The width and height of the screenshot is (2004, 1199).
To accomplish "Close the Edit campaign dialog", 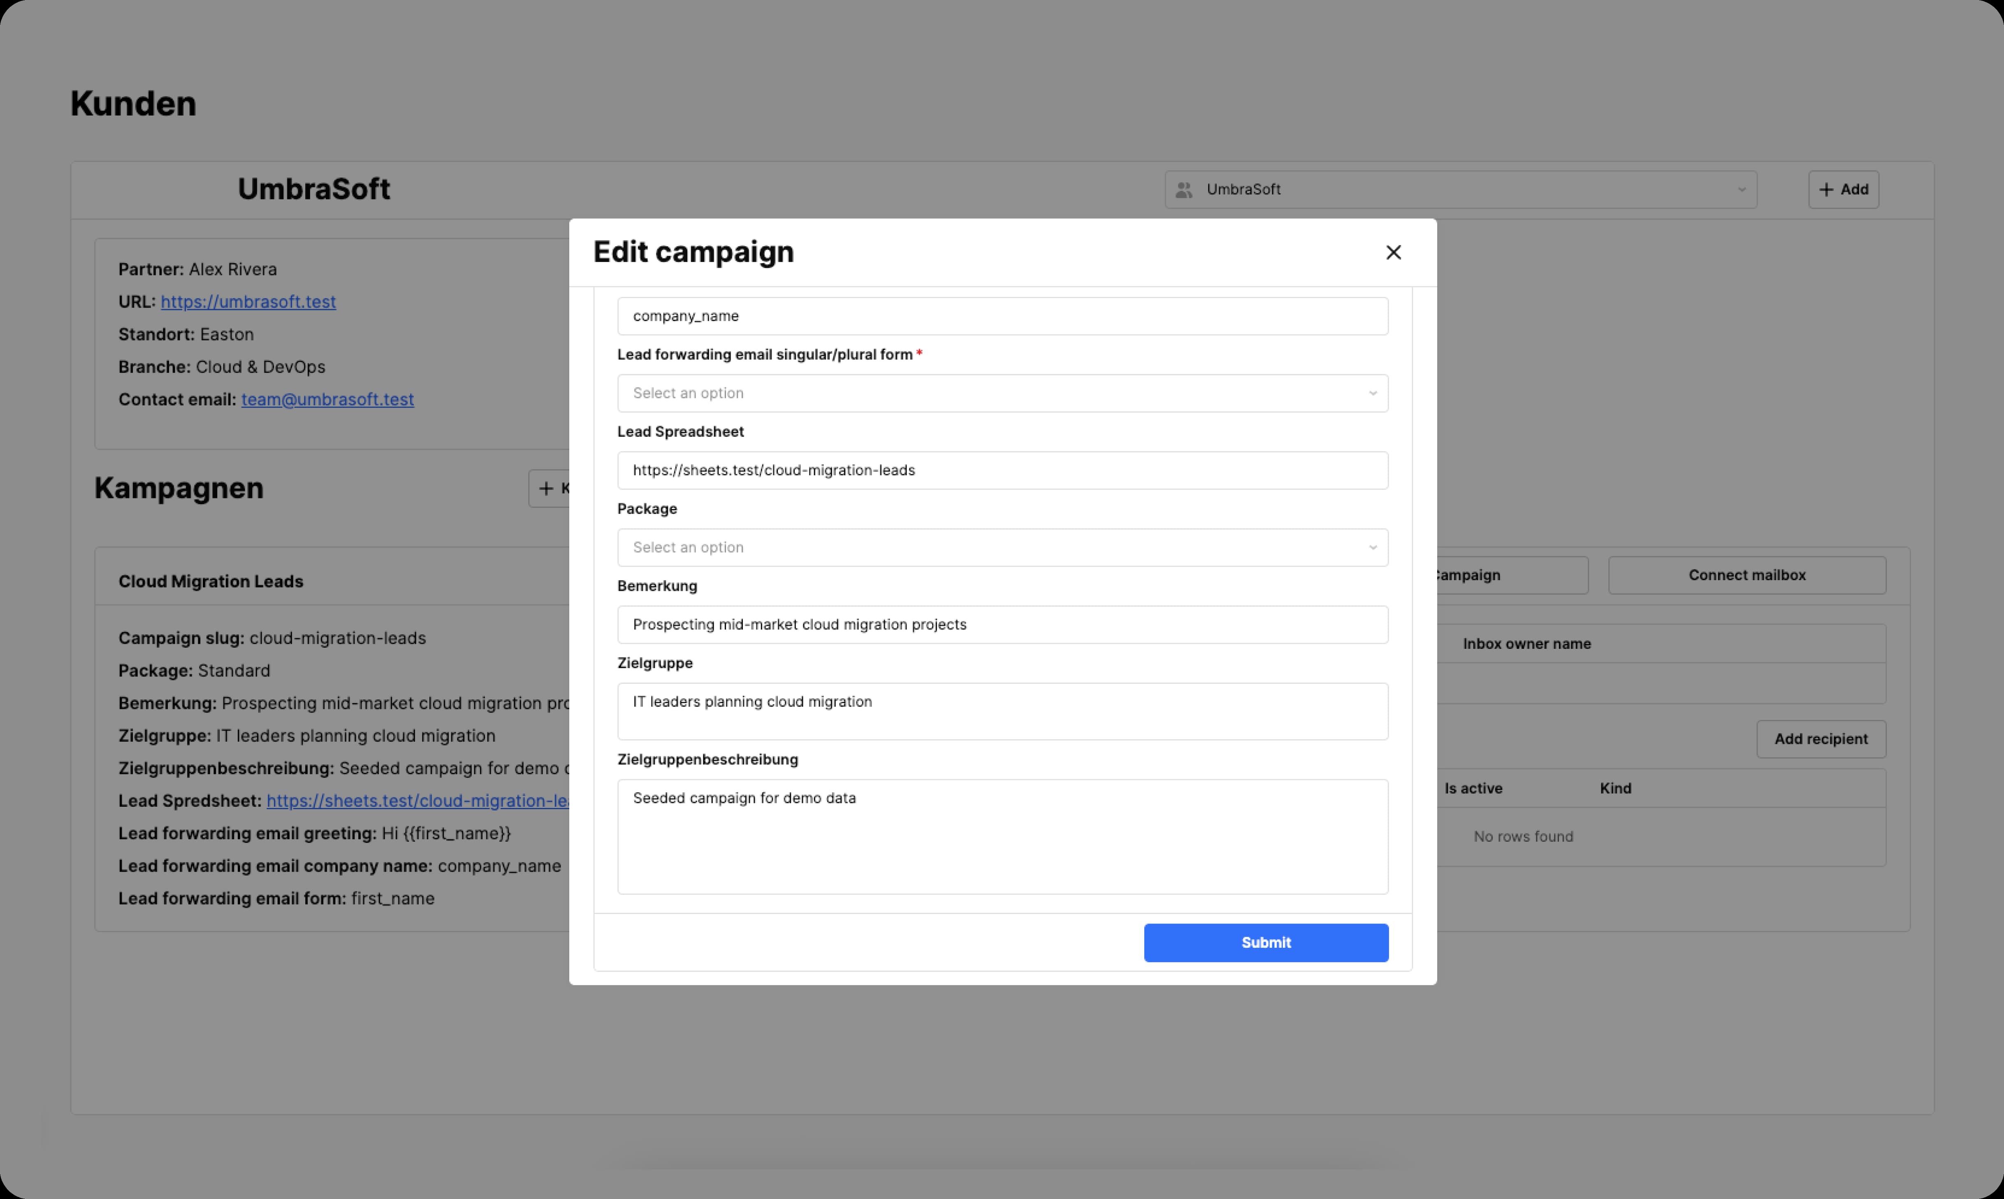I will click(x=1393, y=252).
